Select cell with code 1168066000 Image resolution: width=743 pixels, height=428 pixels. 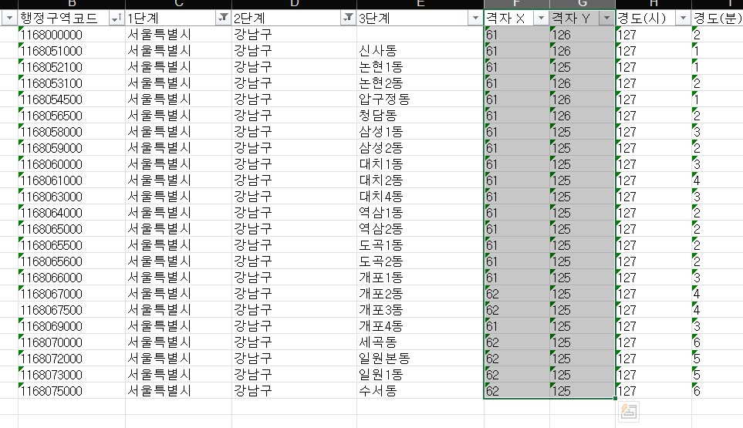pyautogui.click(x=72, y=278)
